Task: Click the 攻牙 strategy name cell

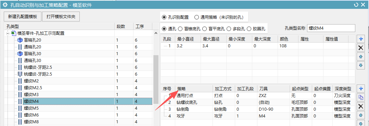Action: click(194, 116)
